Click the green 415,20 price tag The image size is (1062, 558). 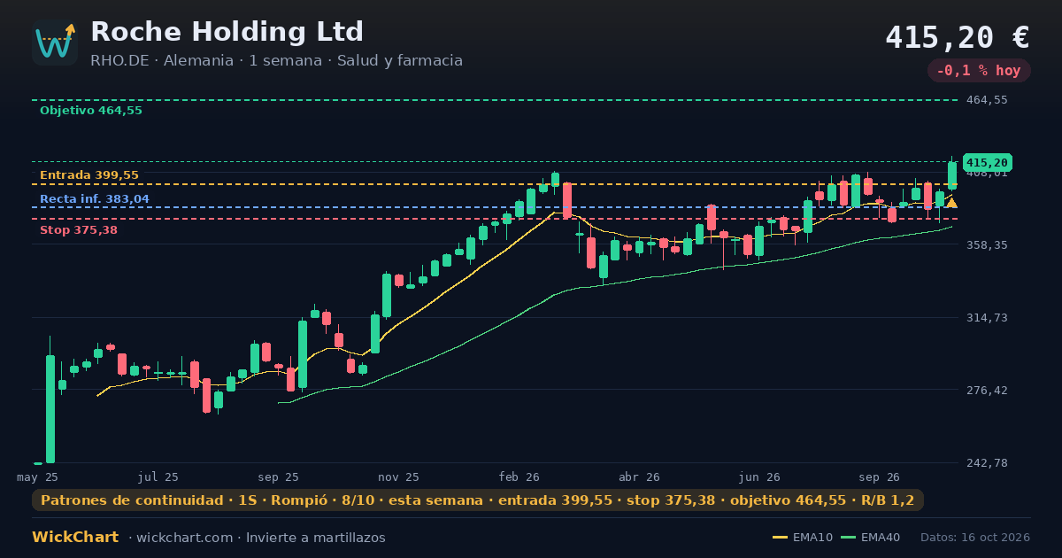[988, 163]
